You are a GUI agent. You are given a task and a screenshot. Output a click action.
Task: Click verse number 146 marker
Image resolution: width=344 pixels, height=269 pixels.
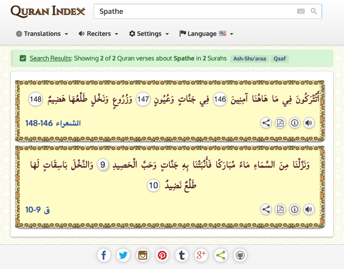(220, 99)
